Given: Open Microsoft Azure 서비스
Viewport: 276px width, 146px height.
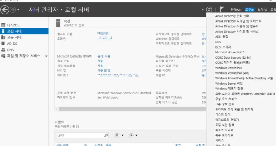Looking at the screenshot, I should pos(230,52).
